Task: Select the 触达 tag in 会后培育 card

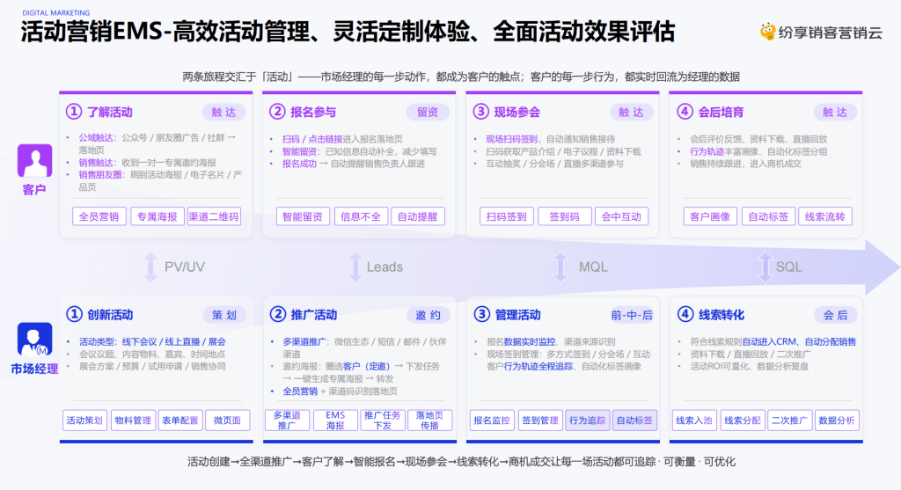Action: coord(835,112)
